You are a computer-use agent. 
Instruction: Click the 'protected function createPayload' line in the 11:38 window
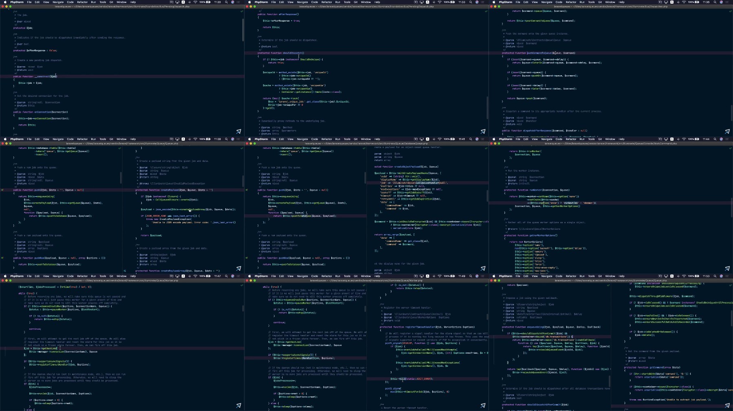(174, 190)
